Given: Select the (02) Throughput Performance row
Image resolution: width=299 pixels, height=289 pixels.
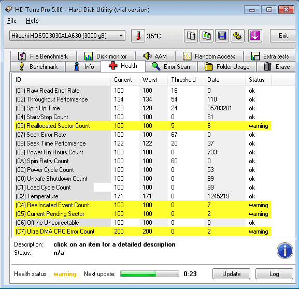Looking at the screenshot, I should (143, 99).
